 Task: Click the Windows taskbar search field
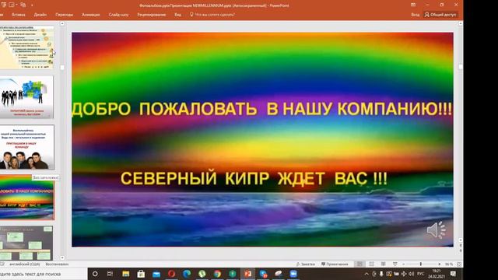tap(44, 274)
